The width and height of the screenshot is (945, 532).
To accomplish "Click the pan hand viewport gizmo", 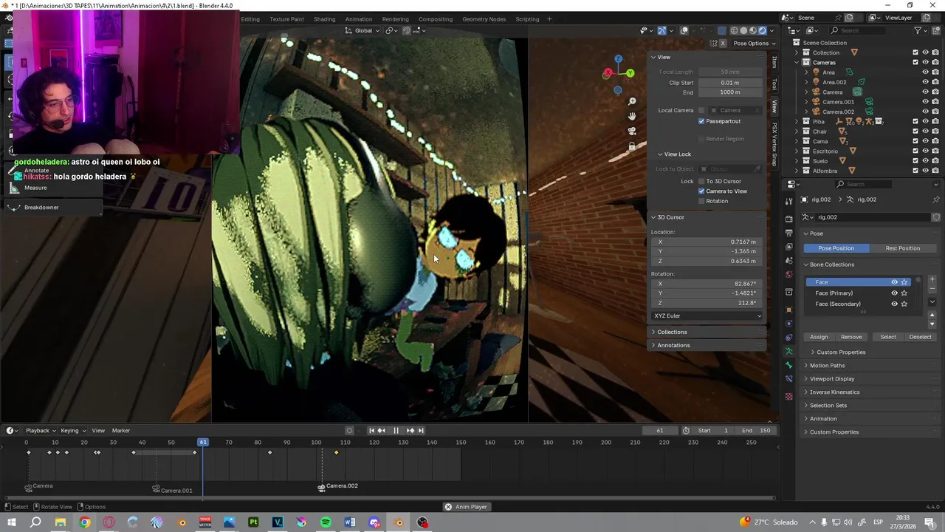I will pyautogui.click(x=632, y=116).
